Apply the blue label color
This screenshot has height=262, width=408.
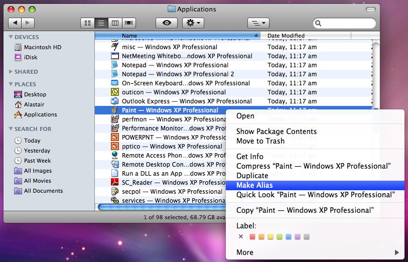(288, 236)
